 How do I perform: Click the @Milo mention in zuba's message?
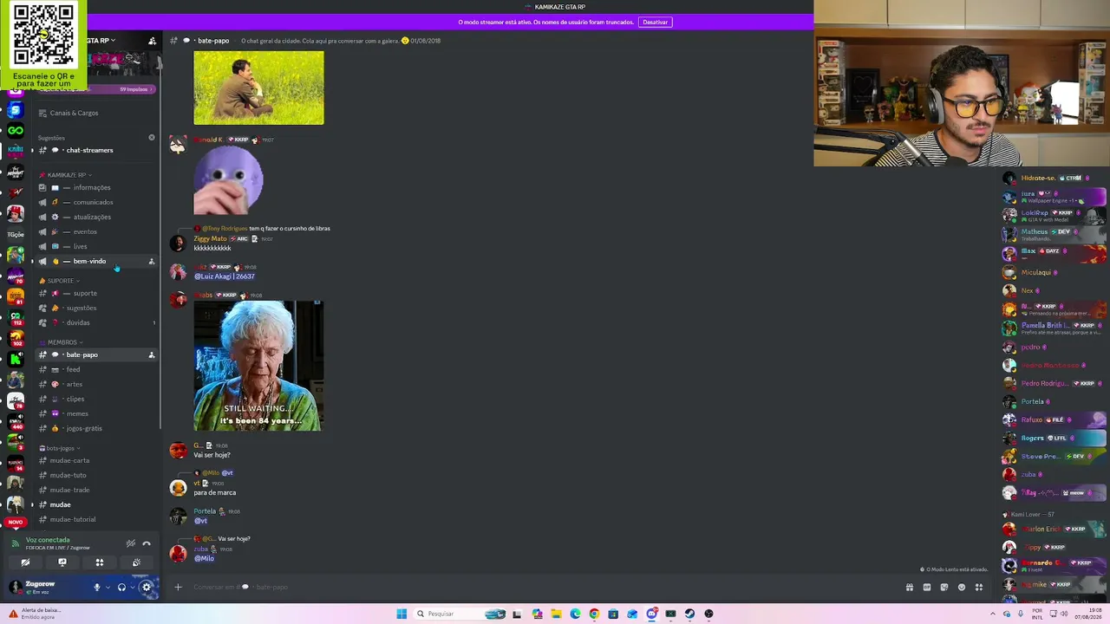(204, 558)
